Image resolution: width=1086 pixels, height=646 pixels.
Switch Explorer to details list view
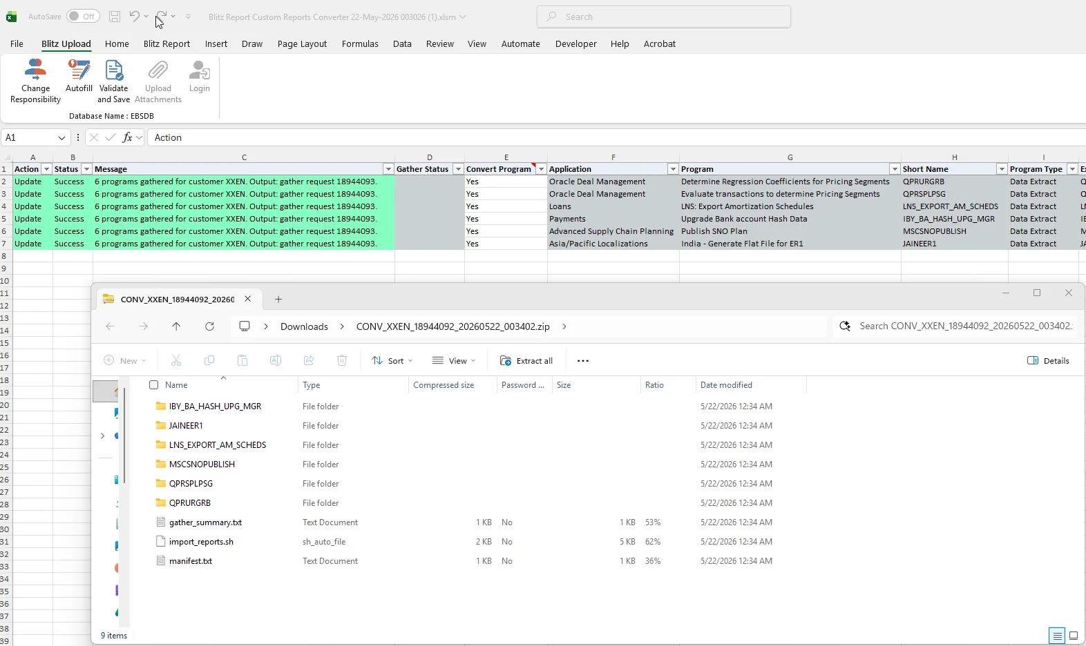click(x=1057, y=636)
